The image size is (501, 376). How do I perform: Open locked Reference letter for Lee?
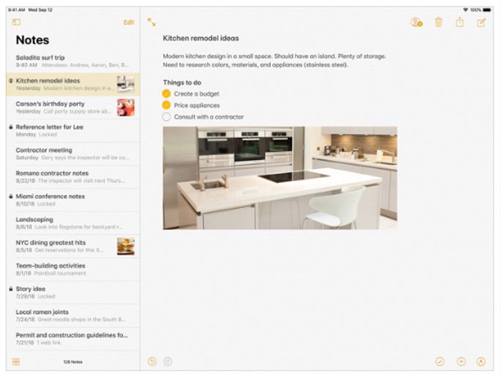point(73,131)
